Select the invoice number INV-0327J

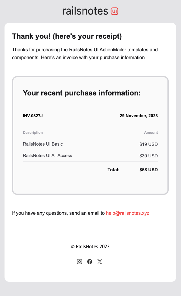[33, 116]
